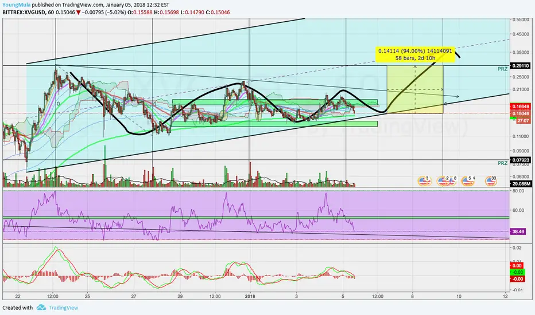Click the 25 date label on time axis
535x315 pixels.
pos(87,296)
